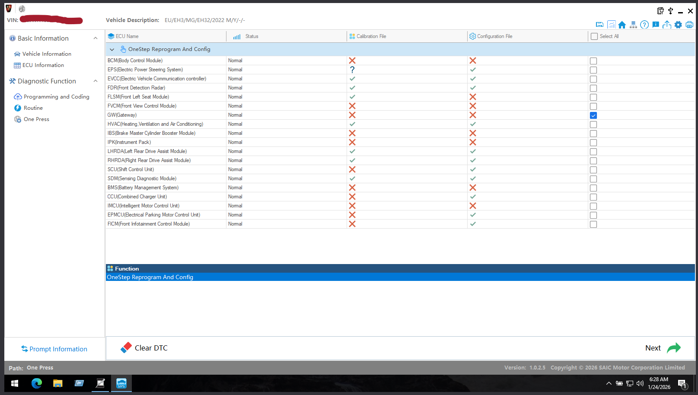Click the USB connection icon
The image size is (698, 395).
670,11
